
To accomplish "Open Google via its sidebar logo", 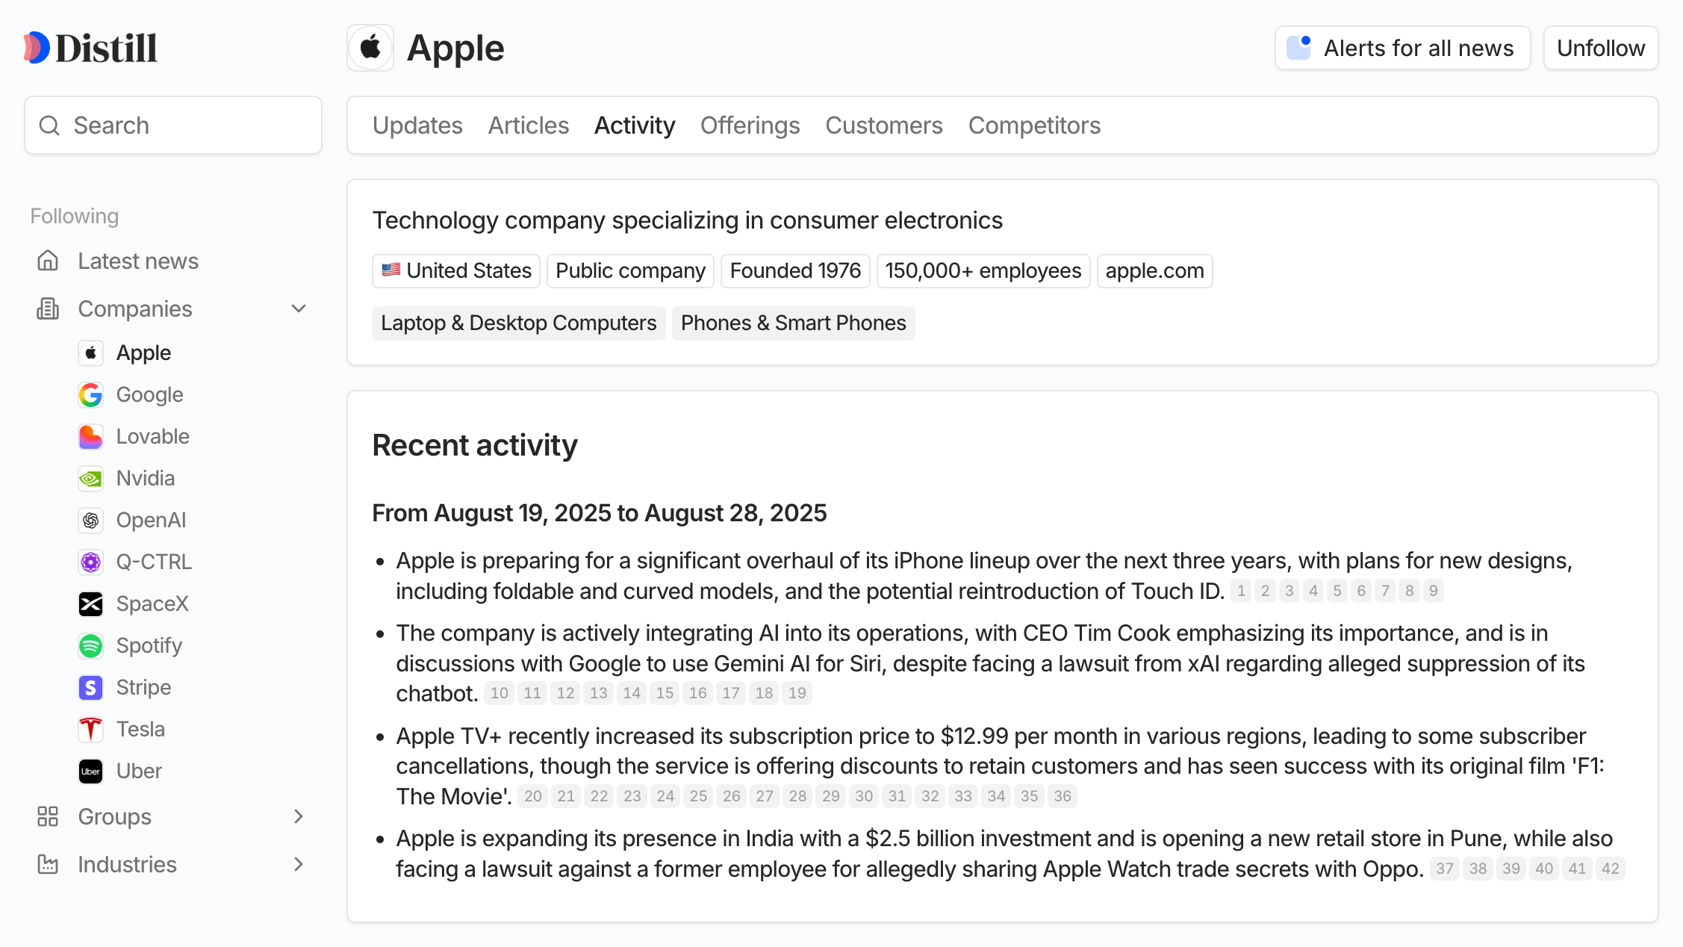I will [x=90, y=395].
